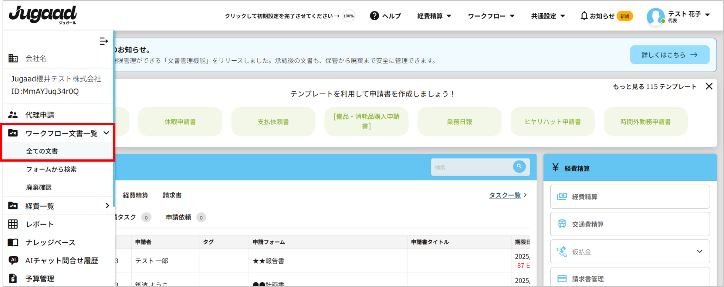724x287 pixels.
Task: Open ナレッジベース book icon
Action: [x=13, y=242]
